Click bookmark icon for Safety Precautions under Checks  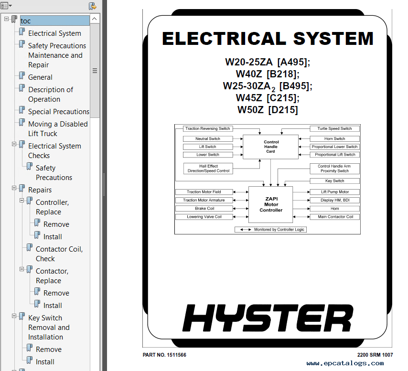[x=30, y=166]
